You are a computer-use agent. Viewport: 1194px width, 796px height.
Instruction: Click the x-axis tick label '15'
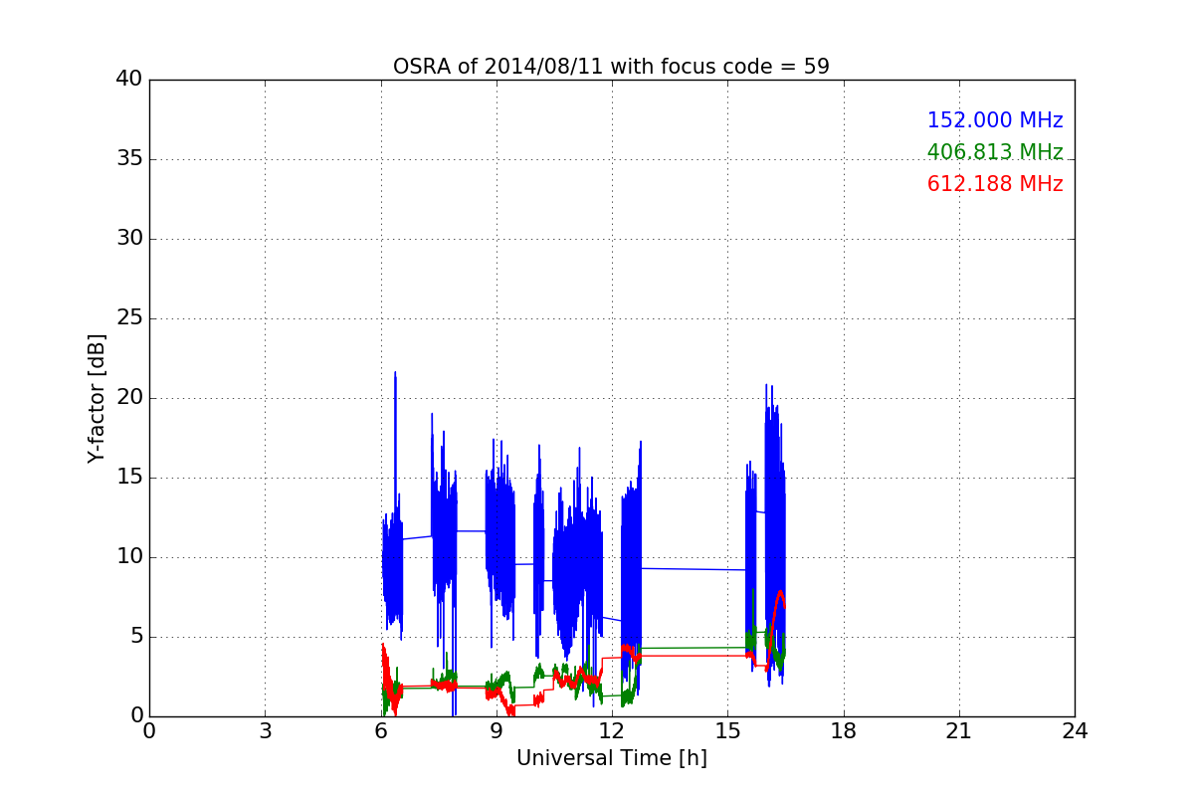(x=727, y=731)
